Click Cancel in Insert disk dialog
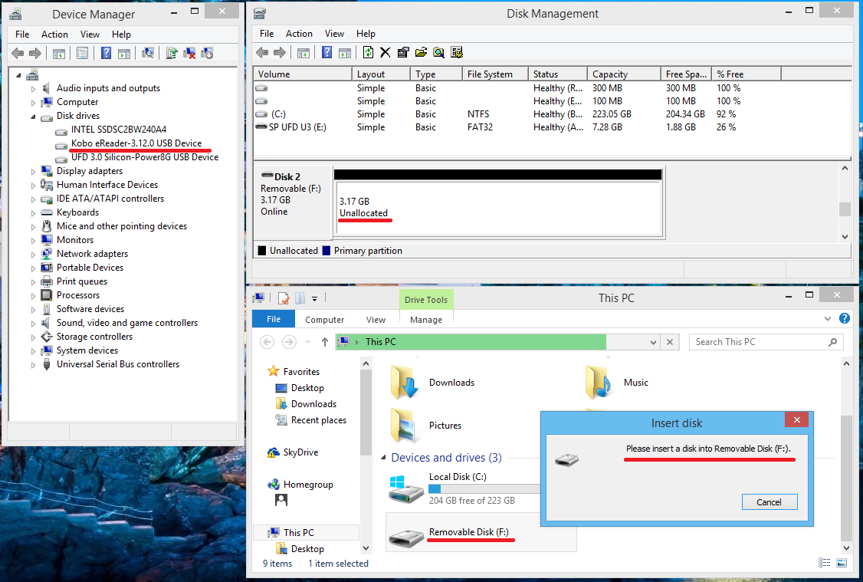This screenshot has width=863, height=582. pos(769,501)
